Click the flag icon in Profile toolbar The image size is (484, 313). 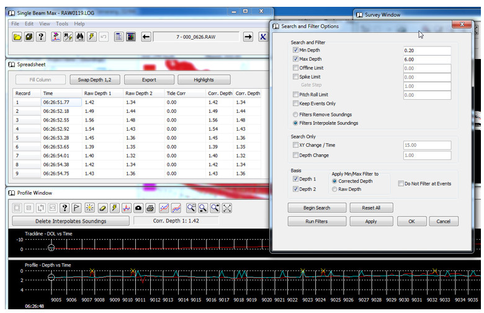(x=76, y=208)
